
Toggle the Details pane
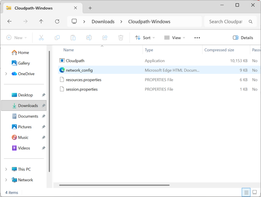pos(243,38)
